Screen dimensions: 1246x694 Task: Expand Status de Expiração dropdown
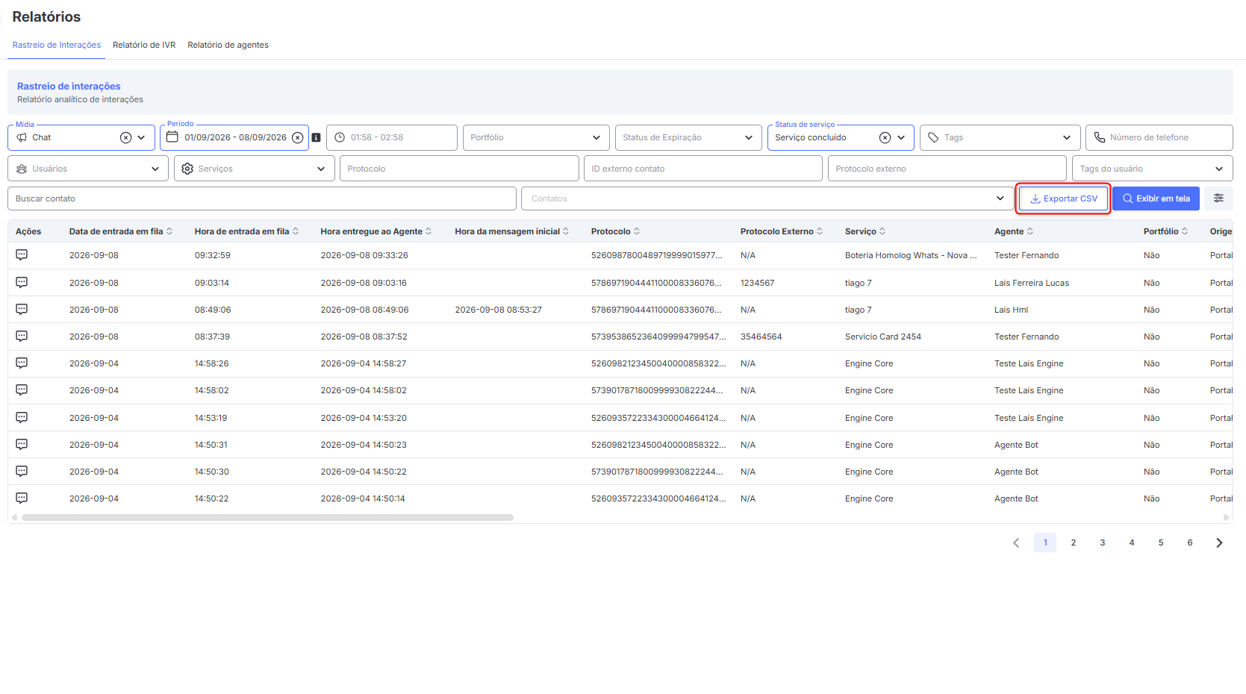[749, 137]
